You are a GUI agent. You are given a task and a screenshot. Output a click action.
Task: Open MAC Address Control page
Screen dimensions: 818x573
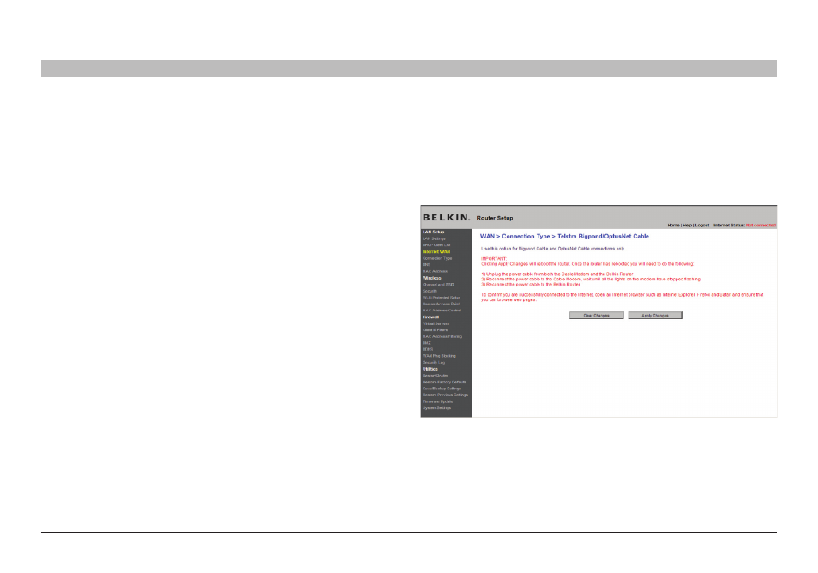pos(442,311)
